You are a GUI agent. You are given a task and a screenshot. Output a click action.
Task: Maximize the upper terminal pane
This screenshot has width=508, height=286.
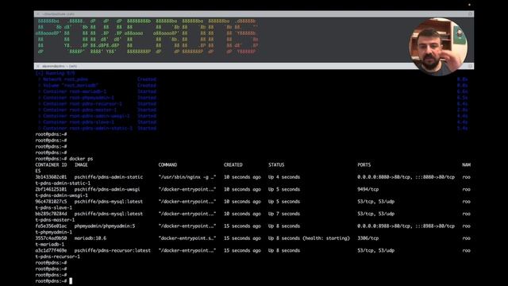coord(470,14)
